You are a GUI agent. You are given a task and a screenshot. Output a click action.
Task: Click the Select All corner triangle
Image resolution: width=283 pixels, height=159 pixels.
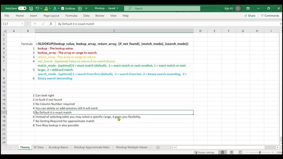5,31
